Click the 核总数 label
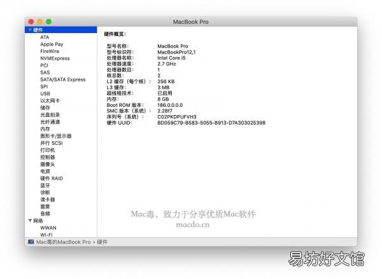This screenshot has height=279, width=382. 115,76
